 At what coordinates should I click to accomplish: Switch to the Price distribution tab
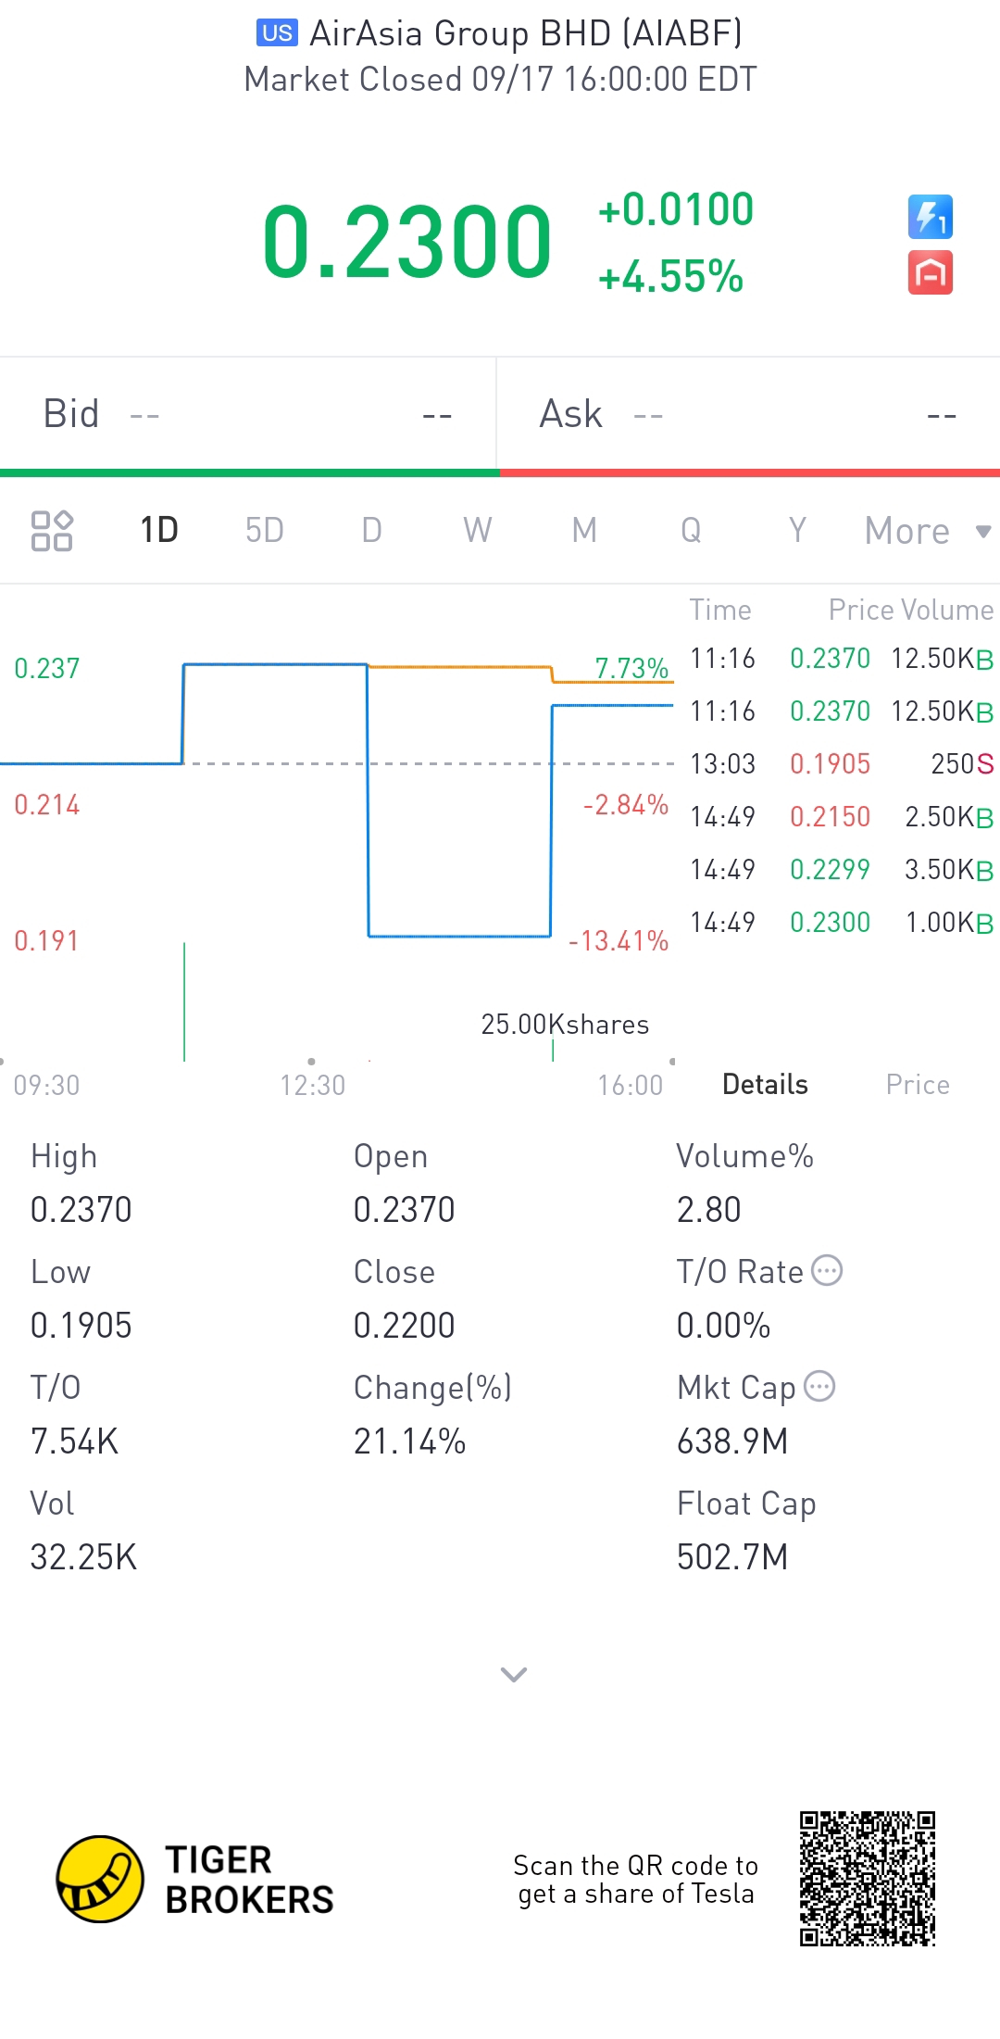coord(917,1085)
